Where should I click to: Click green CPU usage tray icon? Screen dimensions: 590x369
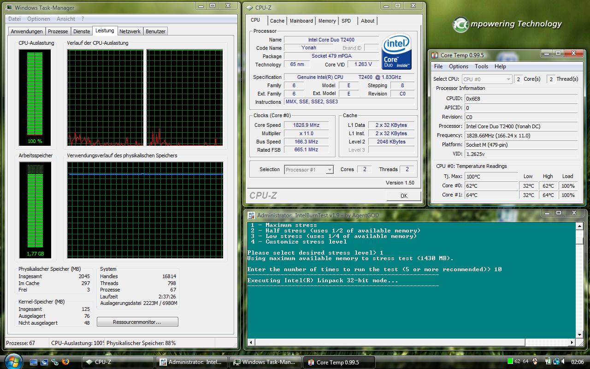click(x=510, y=362)
